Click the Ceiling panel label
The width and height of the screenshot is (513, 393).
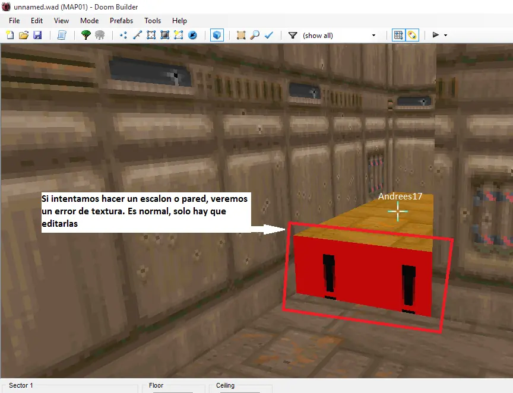click(225, 385)
